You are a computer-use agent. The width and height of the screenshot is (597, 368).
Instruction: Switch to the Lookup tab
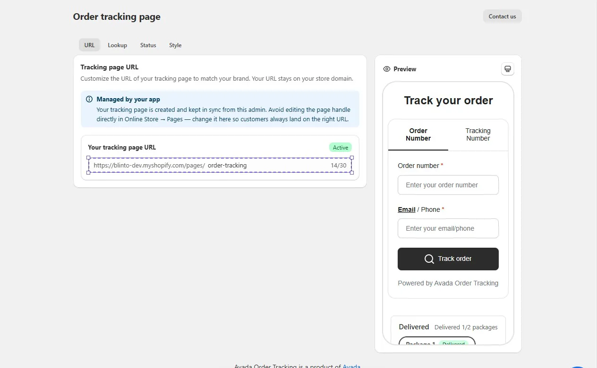[x=117, y=45]
